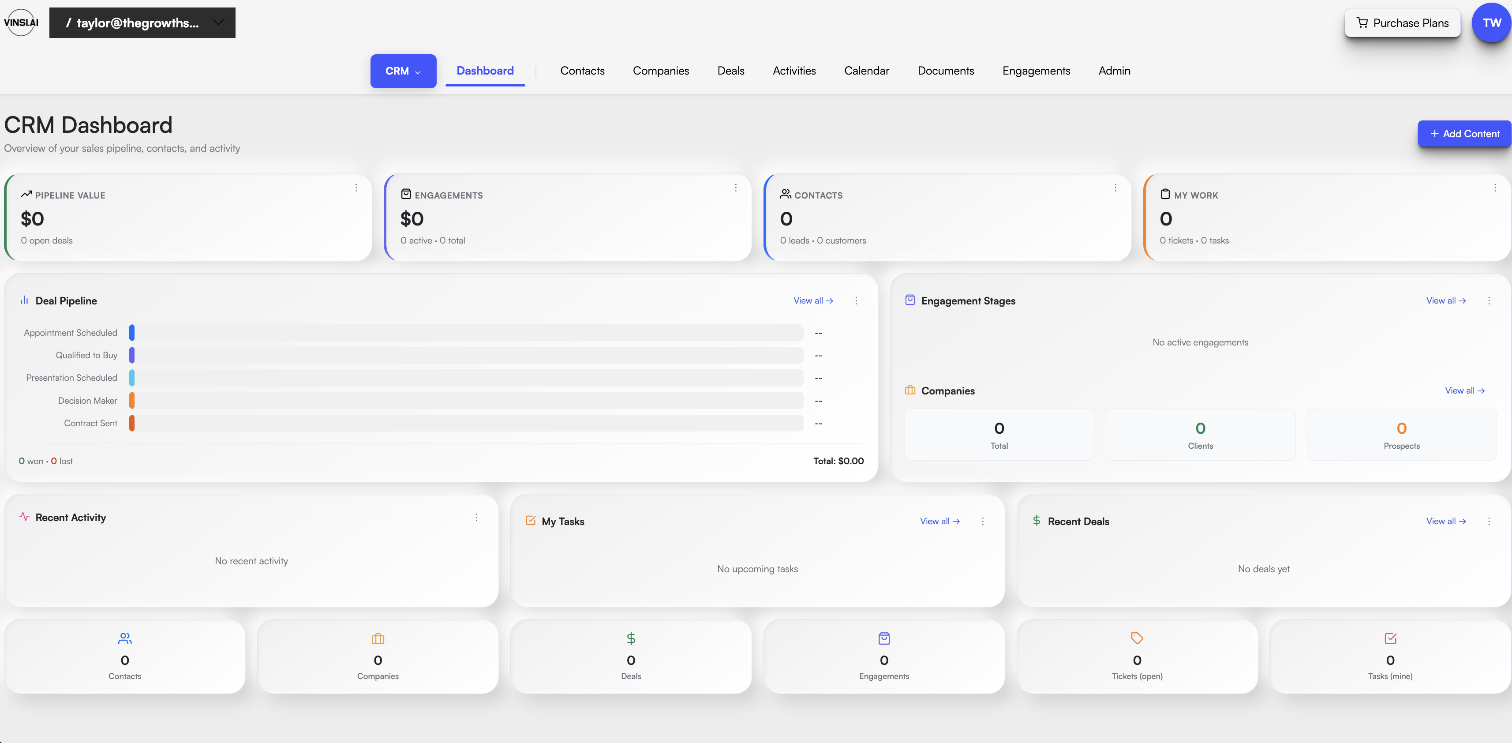Click the shopping cart icon in Purchase Plans
Screen dimensions: 1512x743
(x=1362, y=23)
